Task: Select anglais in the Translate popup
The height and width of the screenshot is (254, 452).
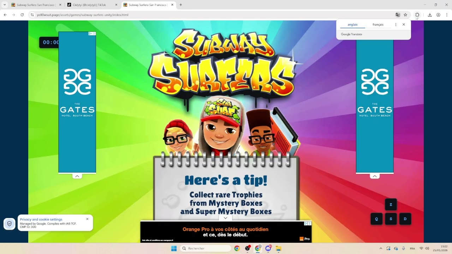Action: (352, 25)
